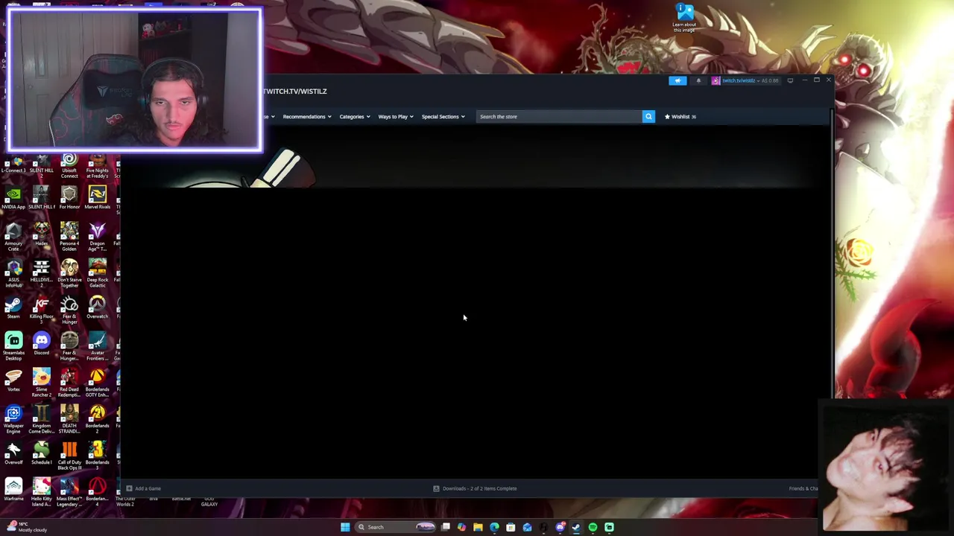Launch the Slime Rancher 2 shortcut
Viewport: 954px width, 536px height.
coord(41,383)
